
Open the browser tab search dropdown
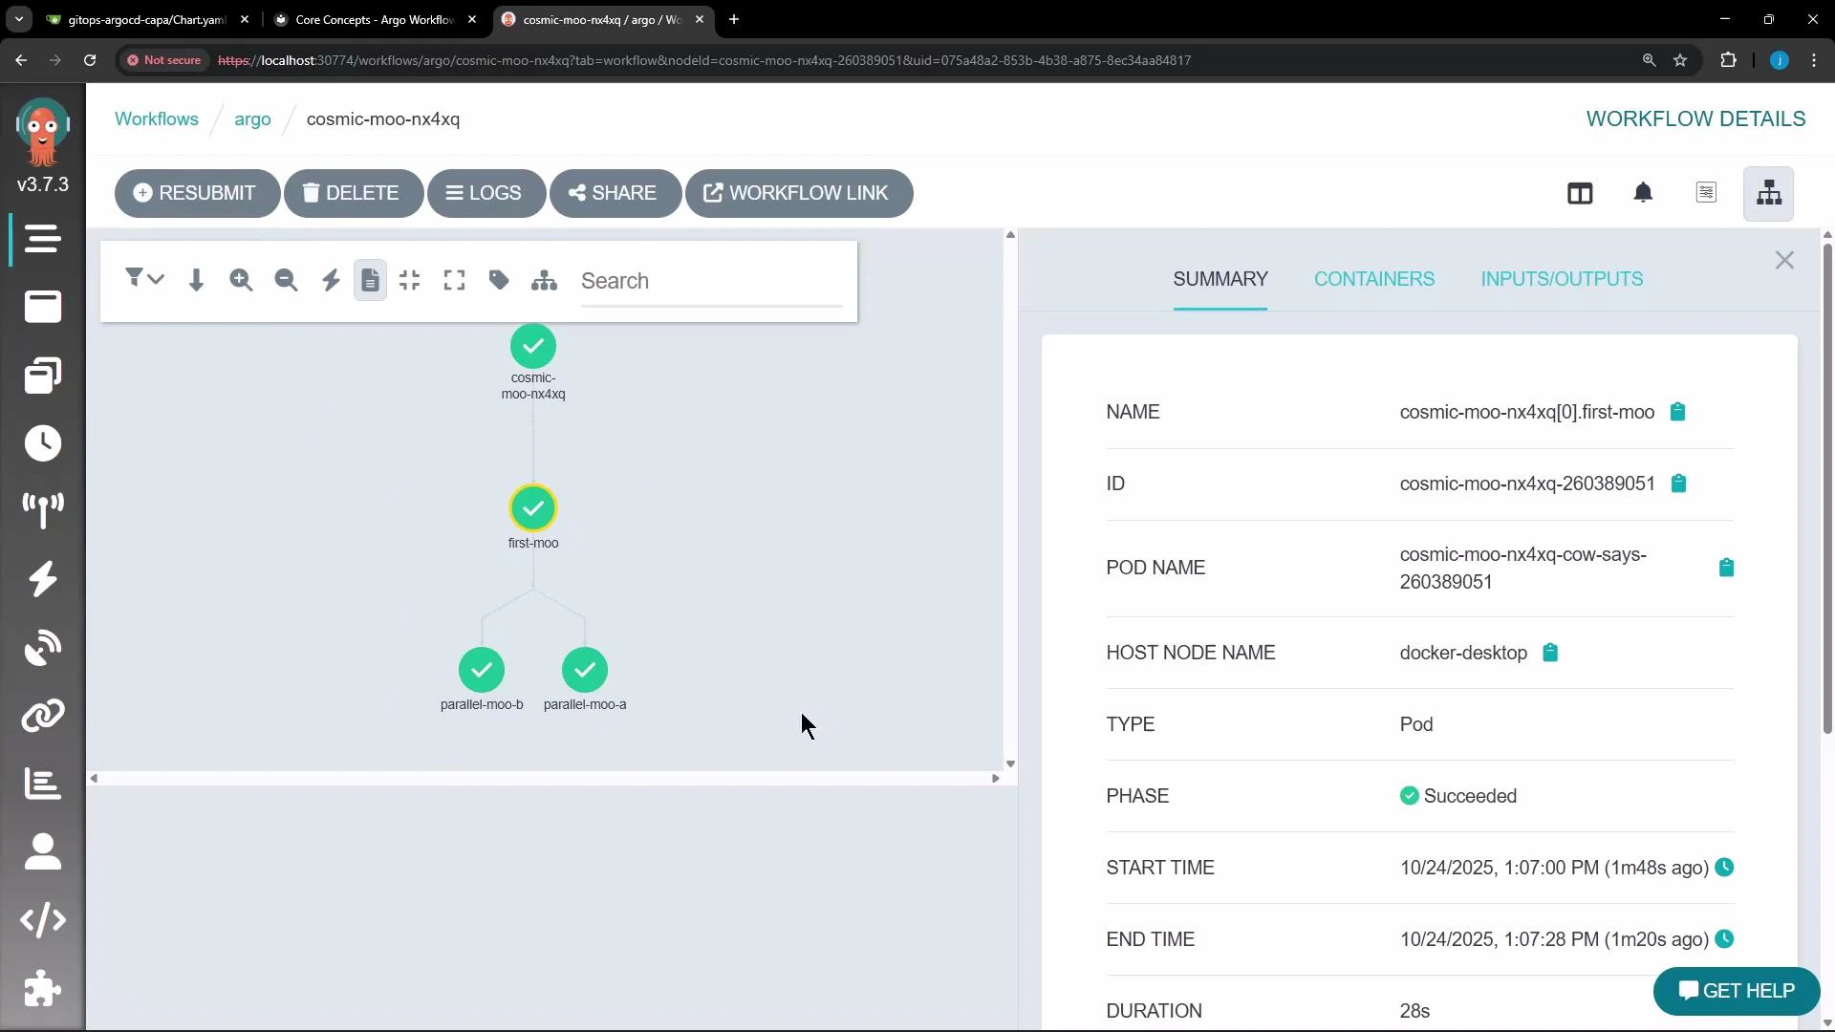pos(18,19)
